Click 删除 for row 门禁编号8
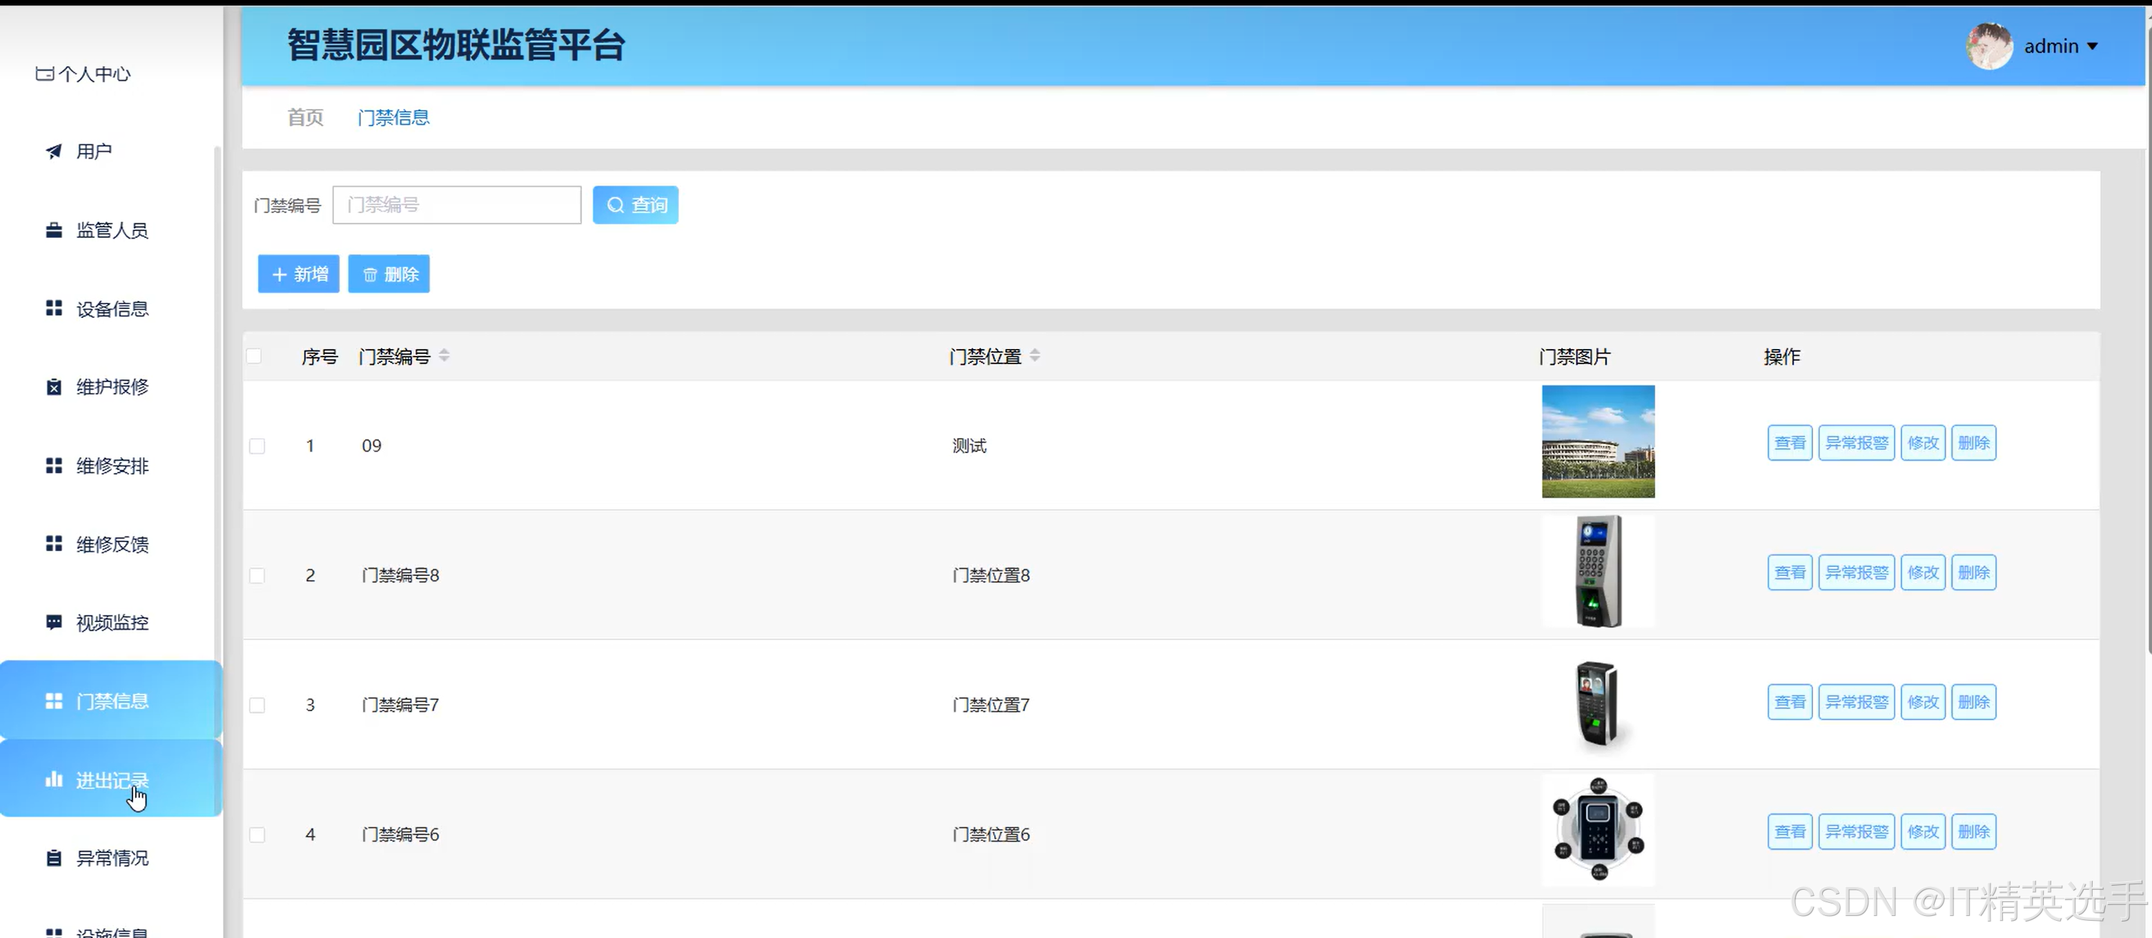This screenshot has width=2152, height=938. coord(1973,572)
